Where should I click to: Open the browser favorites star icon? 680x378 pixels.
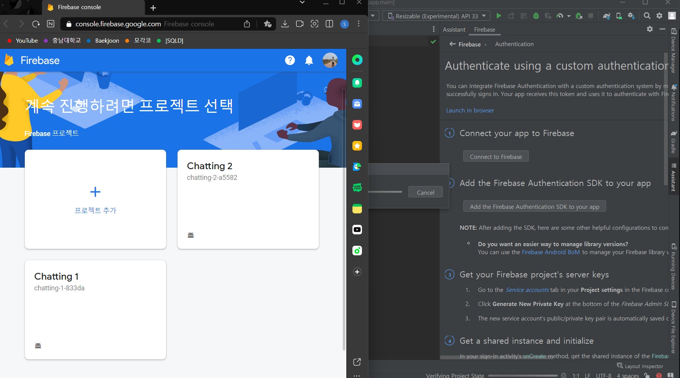click(x=267, y=24)
